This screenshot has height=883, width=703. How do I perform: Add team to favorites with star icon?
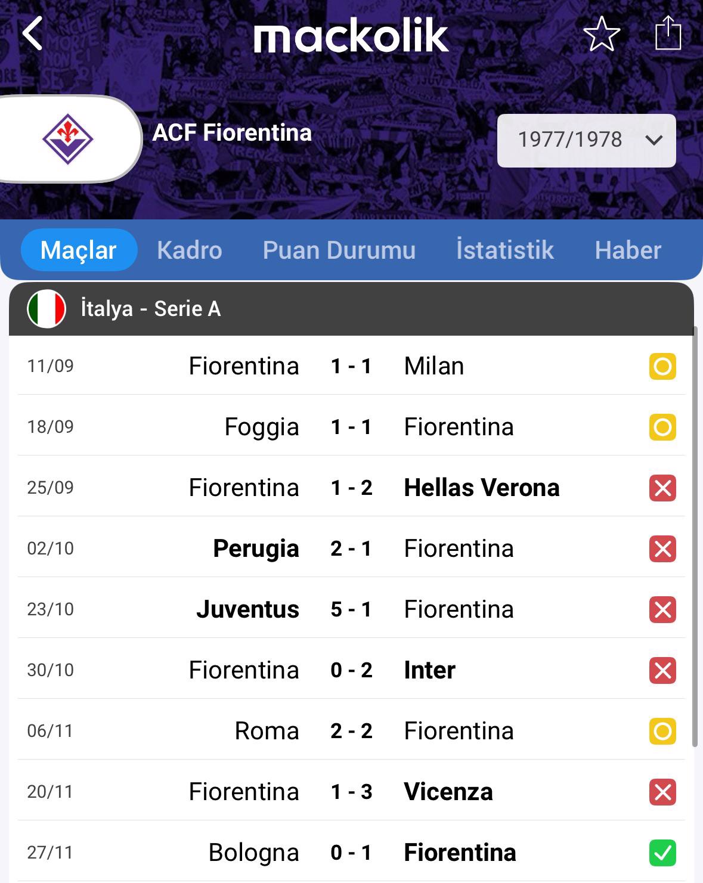[x=602, y=33]
